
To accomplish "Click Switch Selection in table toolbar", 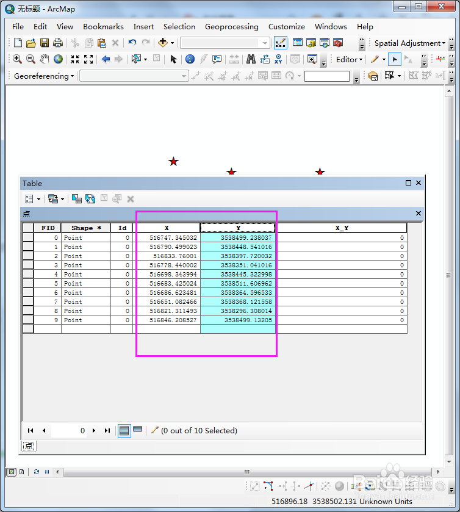I will click(x=90, y=198).
